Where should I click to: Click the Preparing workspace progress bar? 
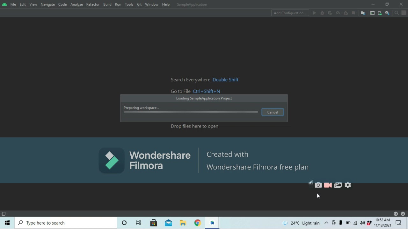coord(191,112)
